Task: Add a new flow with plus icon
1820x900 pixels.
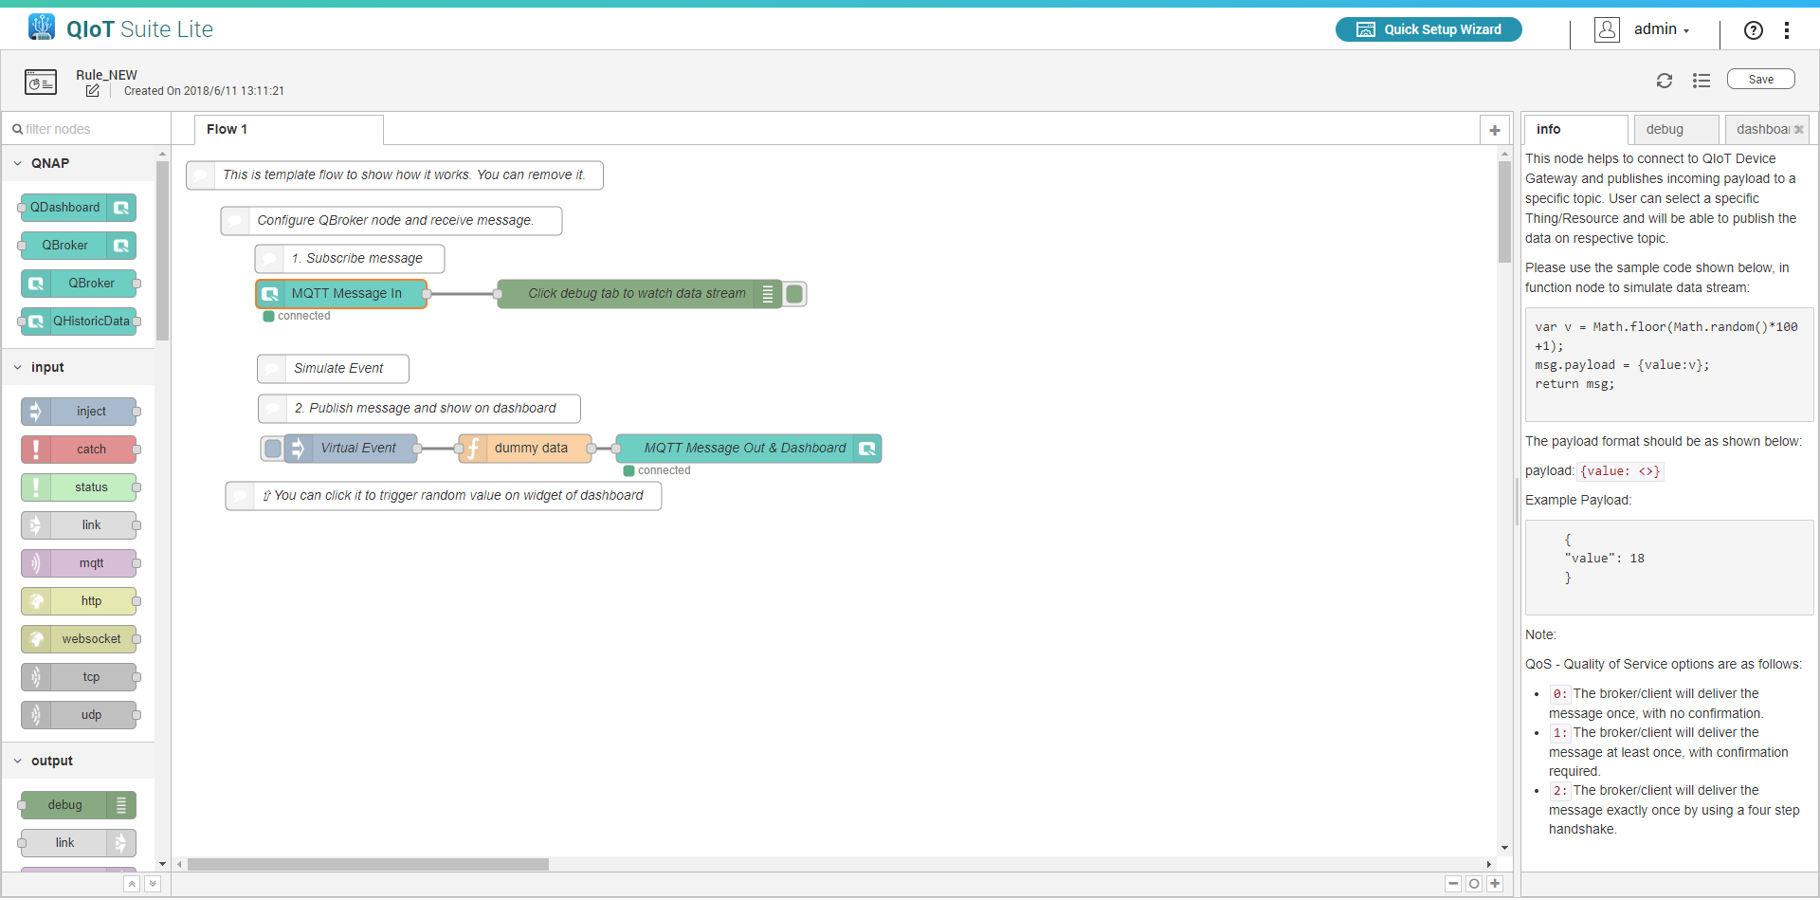Action: [1494, 130]
